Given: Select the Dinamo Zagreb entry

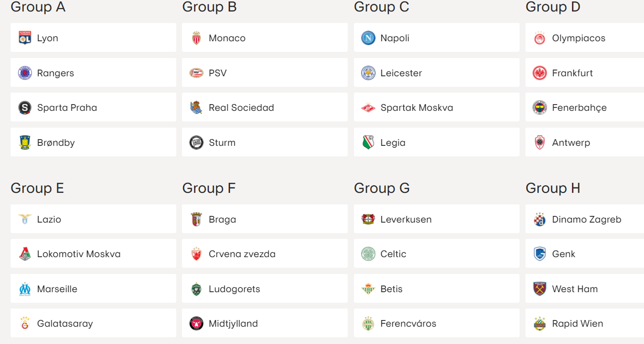Looking at the screenshot, I should coord(585,219).
